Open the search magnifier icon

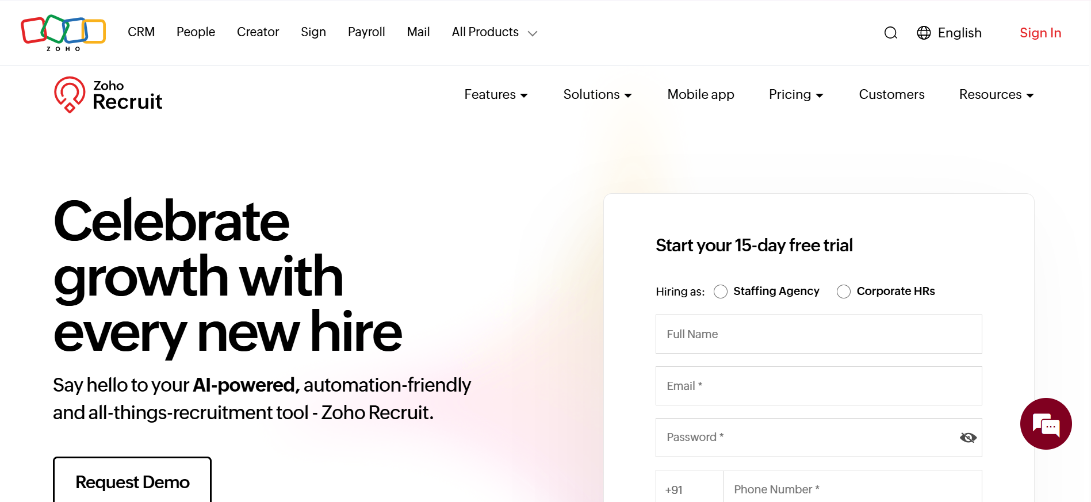point(890,33)
